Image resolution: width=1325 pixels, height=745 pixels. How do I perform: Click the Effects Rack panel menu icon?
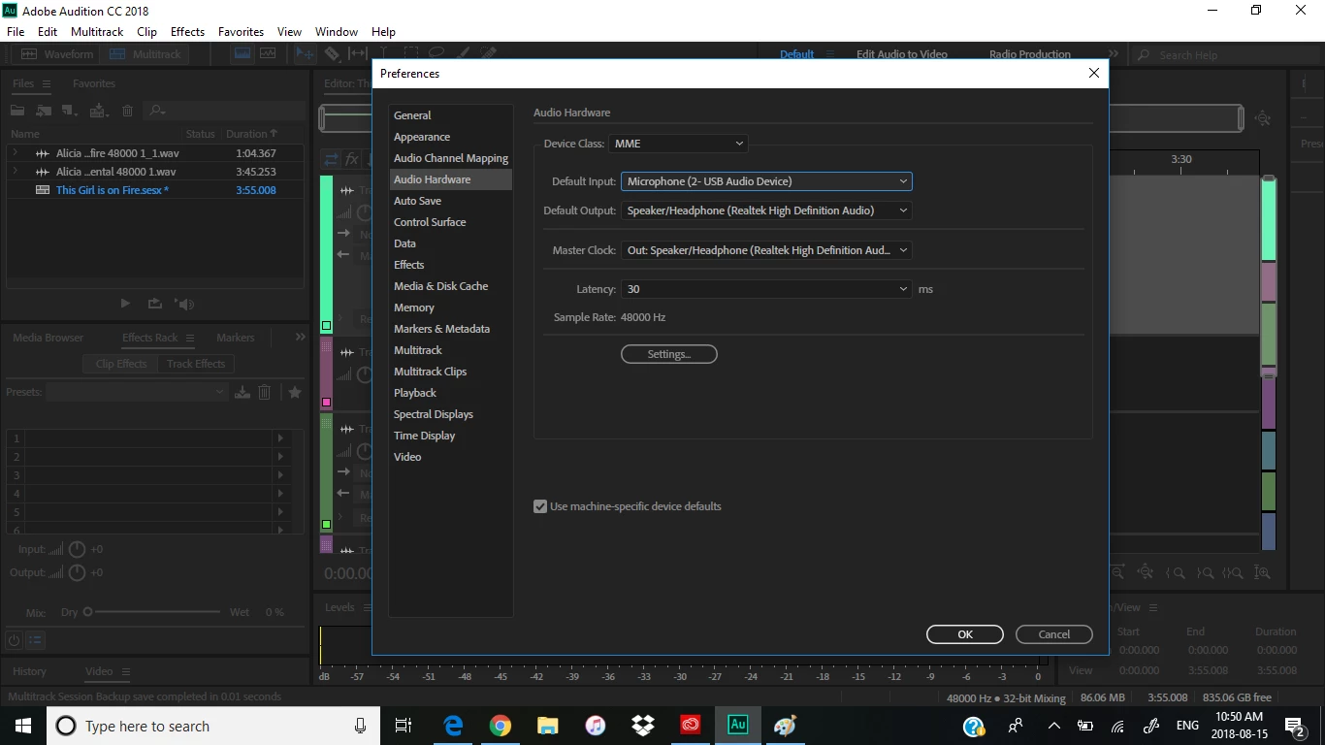point(190,338)
